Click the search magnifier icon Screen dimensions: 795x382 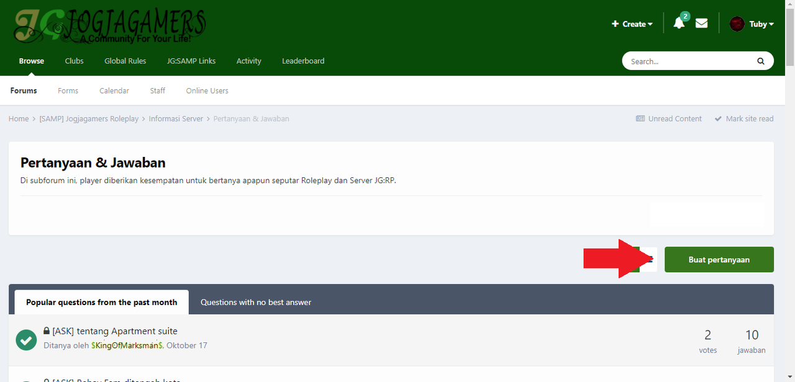click(761, 61)
